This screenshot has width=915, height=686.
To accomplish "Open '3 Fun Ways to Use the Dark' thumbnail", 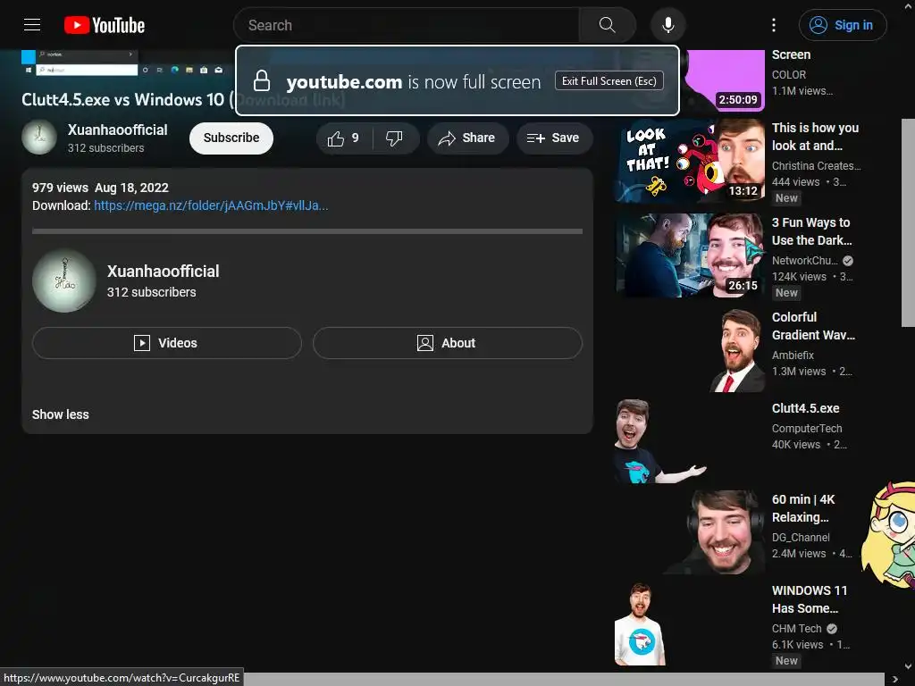I will (689, 256).
